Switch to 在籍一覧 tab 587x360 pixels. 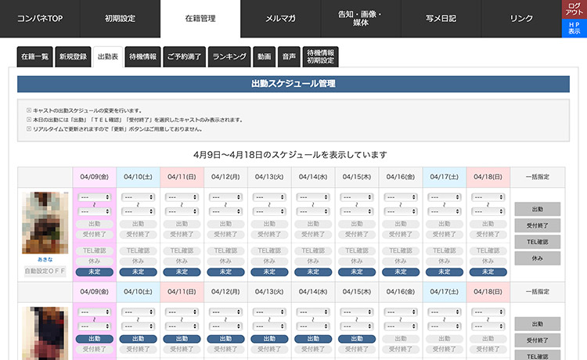34,56
